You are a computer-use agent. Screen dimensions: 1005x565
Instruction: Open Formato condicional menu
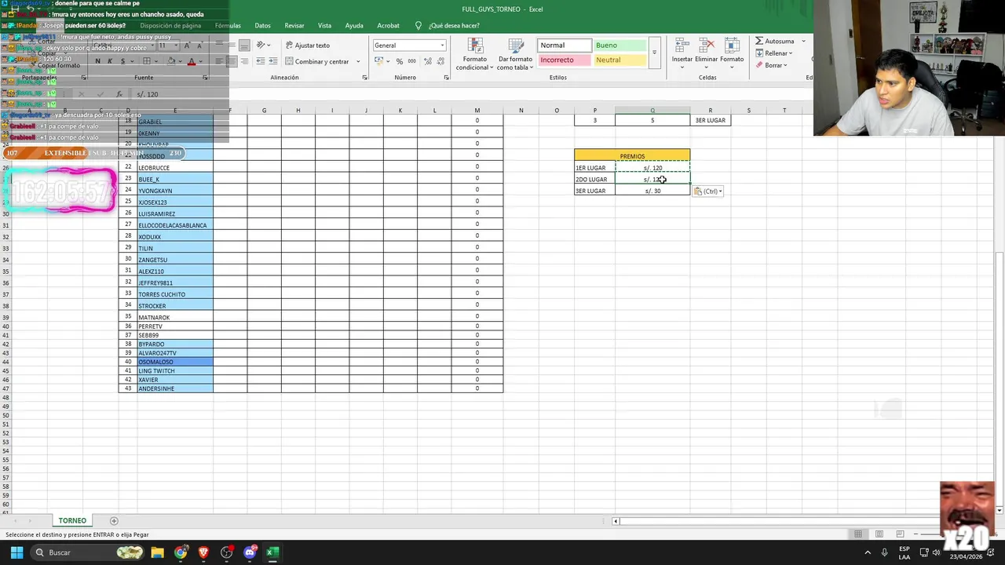click(x=474, y=53)
